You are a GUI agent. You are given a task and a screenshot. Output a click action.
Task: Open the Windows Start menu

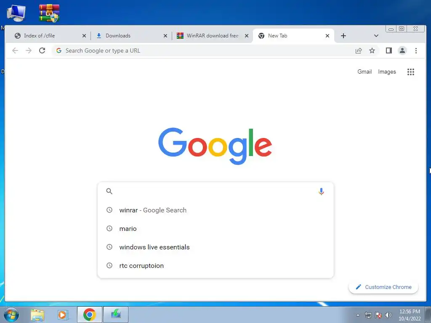pos(11,315)
